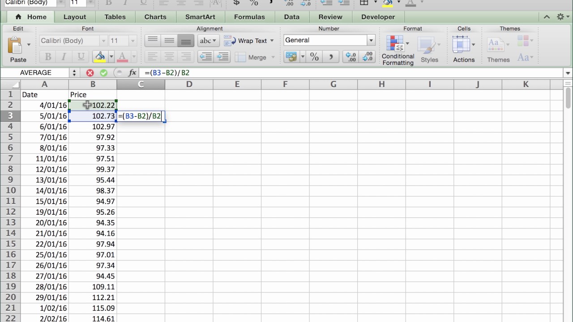Select row 10 header
The image size is (573, 322).
point(10,191)
